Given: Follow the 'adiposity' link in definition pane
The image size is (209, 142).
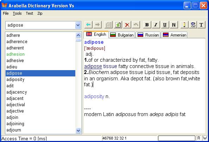Looking at the screenshot, I should coord(94,96).
